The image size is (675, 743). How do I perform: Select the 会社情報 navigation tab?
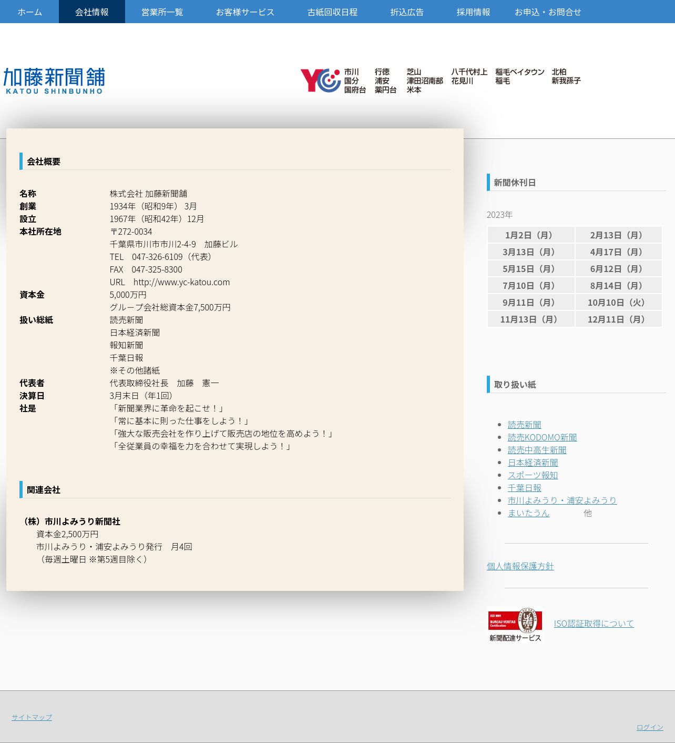point(92,12)
